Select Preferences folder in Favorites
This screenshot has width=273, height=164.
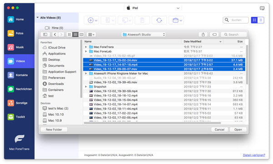click(x=54, y=78)
